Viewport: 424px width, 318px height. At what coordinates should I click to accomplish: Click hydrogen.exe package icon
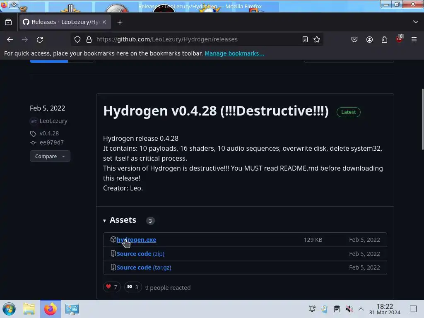(113, 239)
